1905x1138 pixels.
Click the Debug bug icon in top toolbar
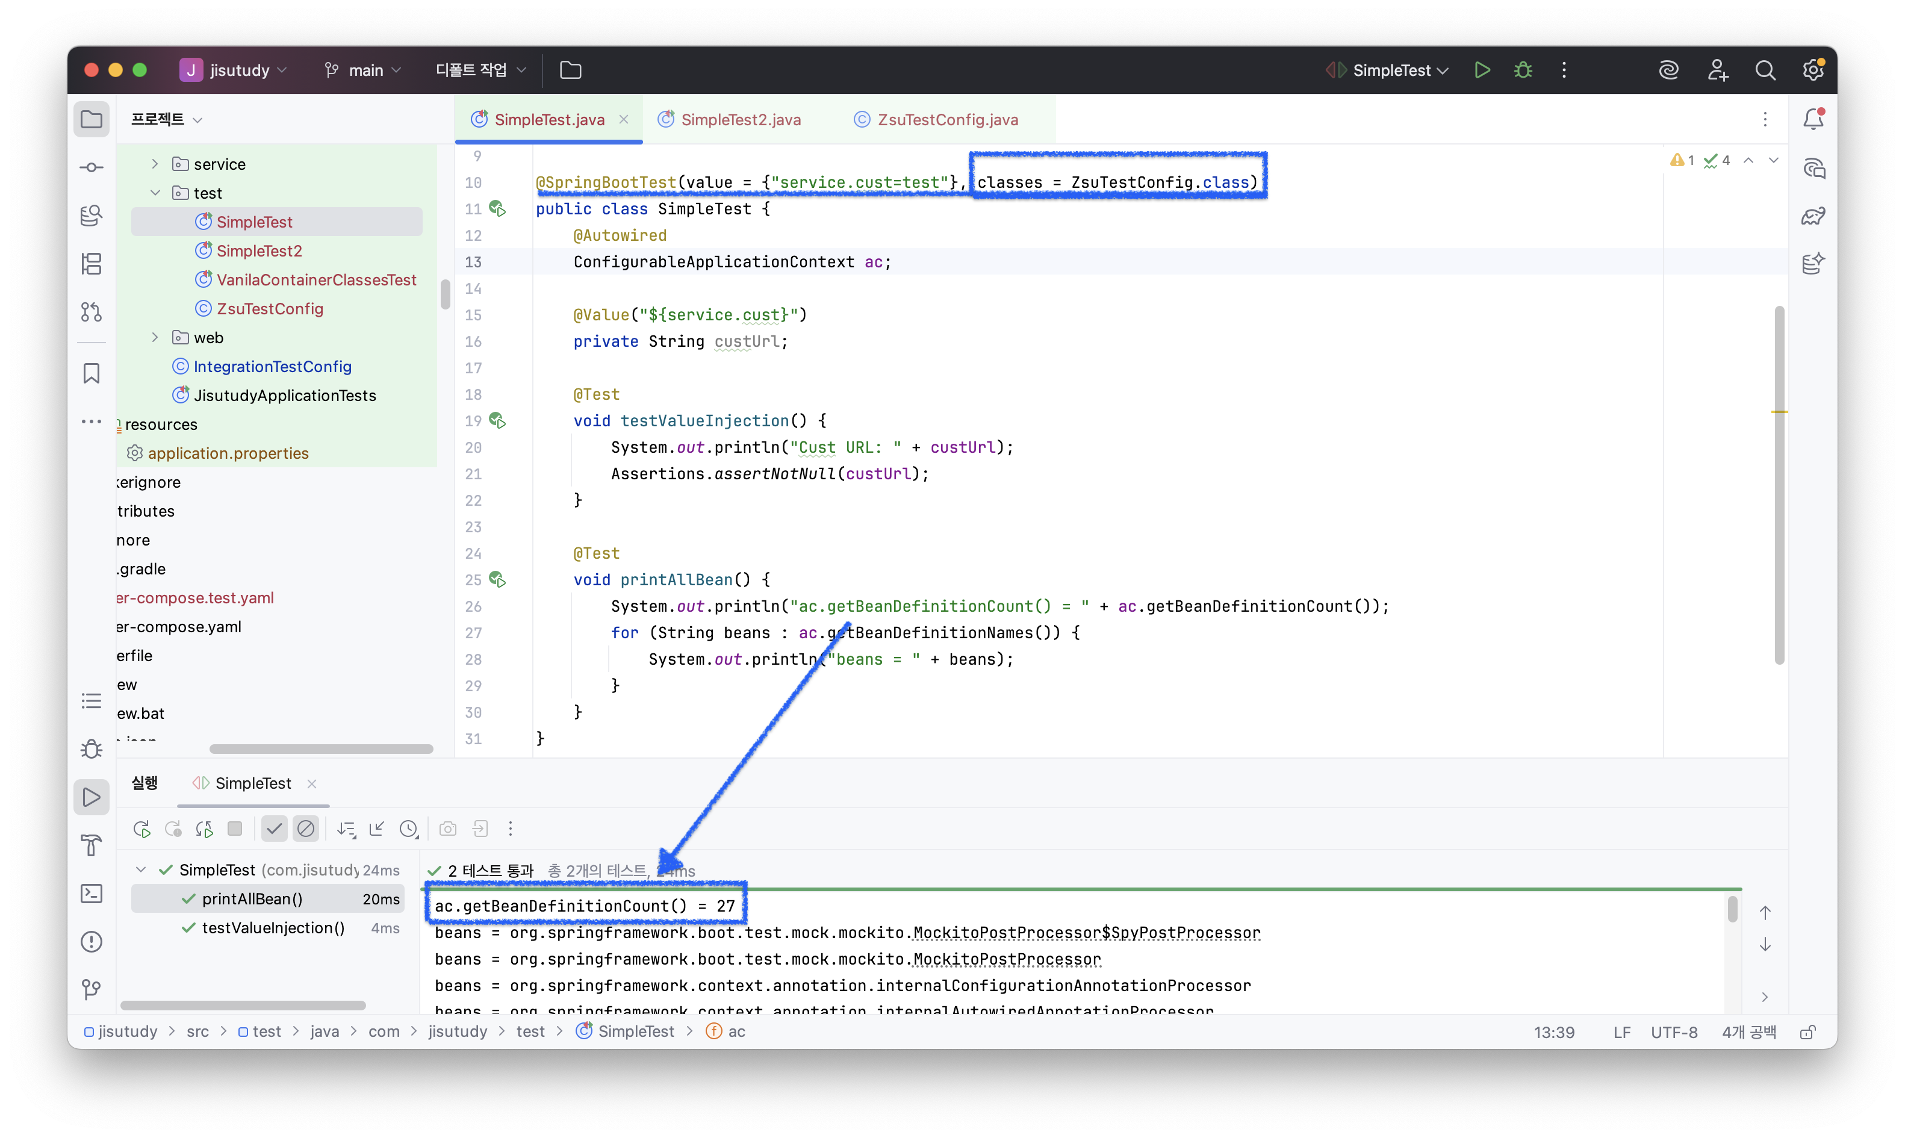[1523, 70]
